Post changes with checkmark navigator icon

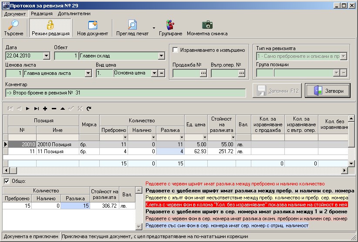point(71,108)
